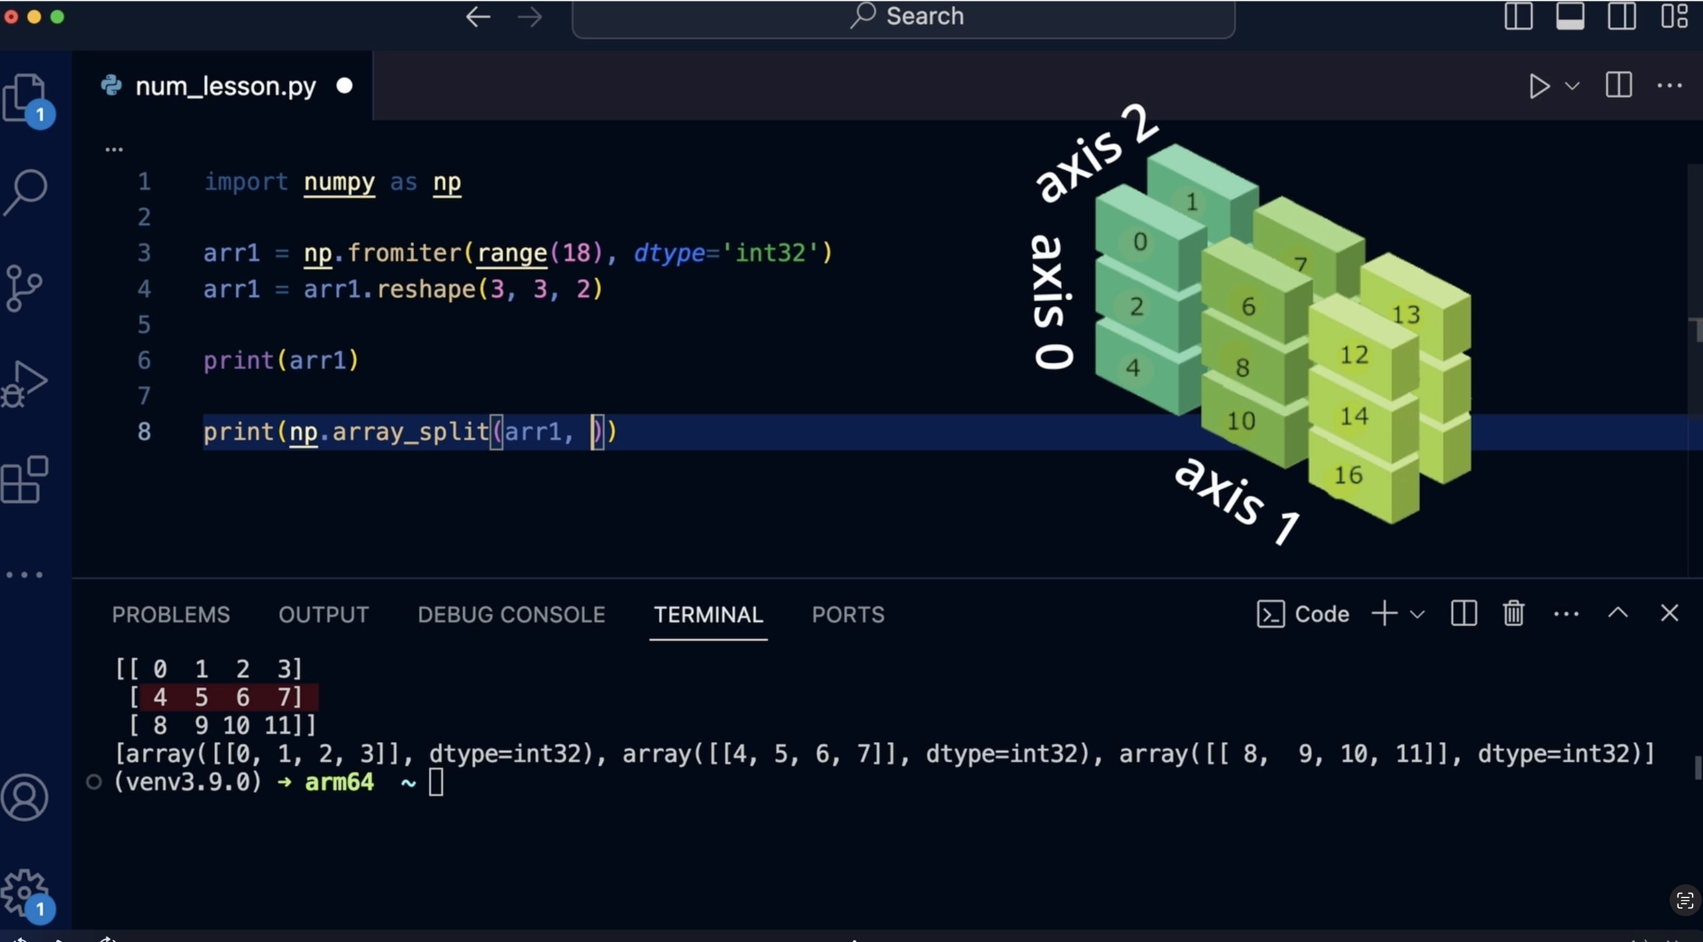Switch to the PORTS tab

pyautogui.click(x=848, y=615)
